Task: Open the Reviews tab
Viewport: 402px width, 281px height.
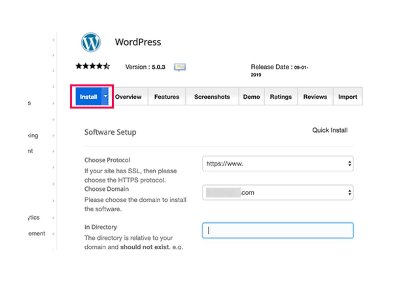Action: (x=315, y=97)
